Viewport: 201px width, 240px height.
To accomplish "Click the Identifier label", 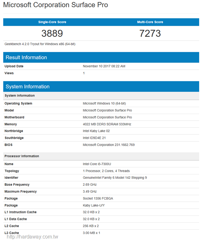I will pos(11,178).
